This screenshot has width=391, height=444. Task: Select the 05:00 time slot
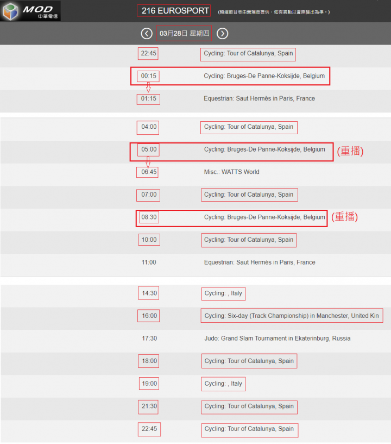point(149,149)
